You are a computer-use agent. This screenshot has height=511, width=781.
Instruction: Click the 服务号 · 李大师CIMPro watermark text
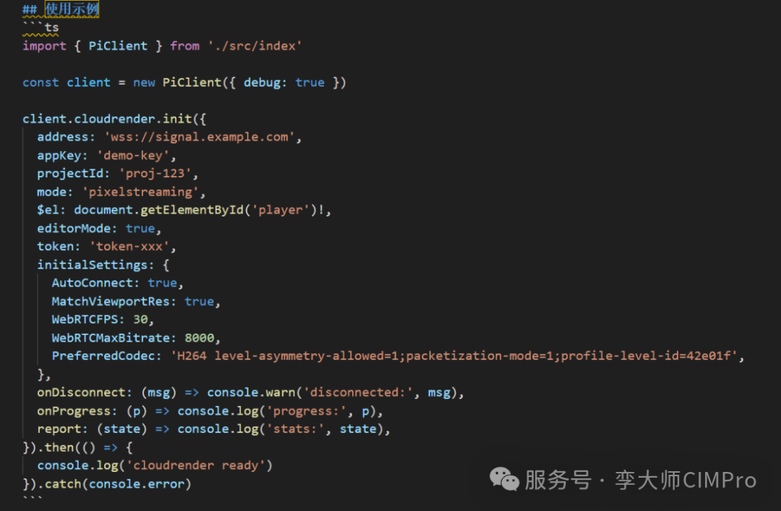(x=641, y=480)
